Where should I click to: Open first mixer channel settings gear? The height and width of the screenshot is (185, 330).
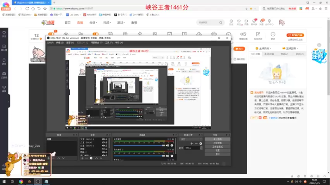[x=172, y=146]
